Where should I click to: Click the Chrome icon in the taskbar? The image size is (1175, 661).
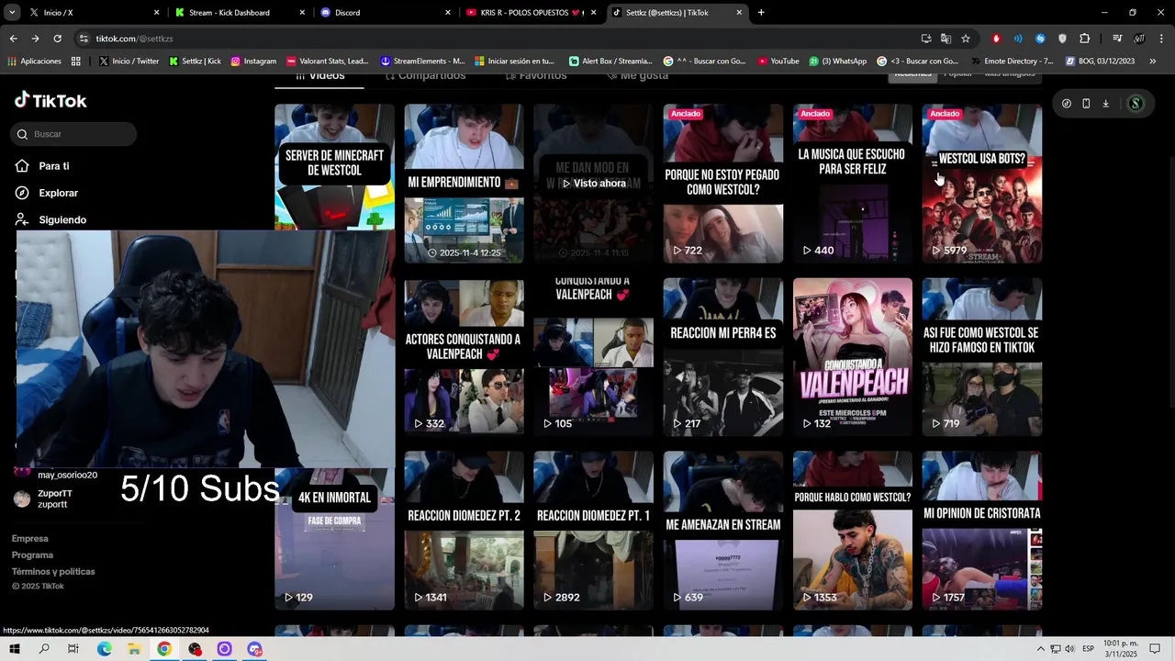click(x=164, y=649)
